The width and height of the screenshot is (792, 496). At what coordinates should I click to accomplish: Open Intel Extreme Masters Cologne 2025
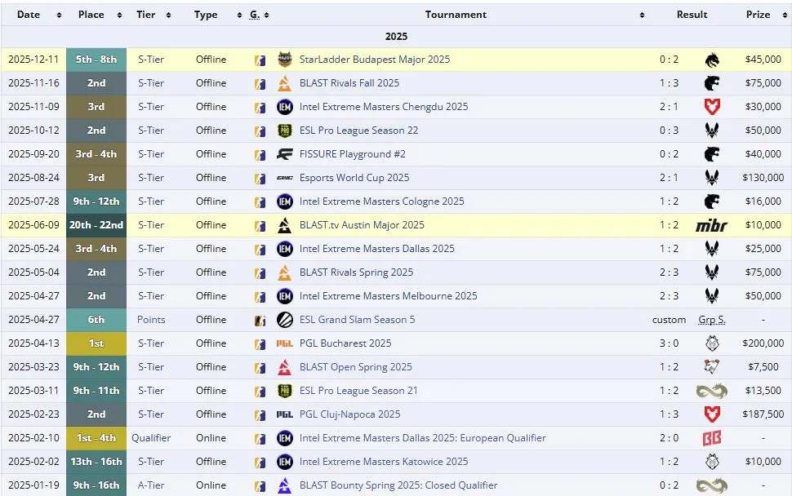coord(381,201)
